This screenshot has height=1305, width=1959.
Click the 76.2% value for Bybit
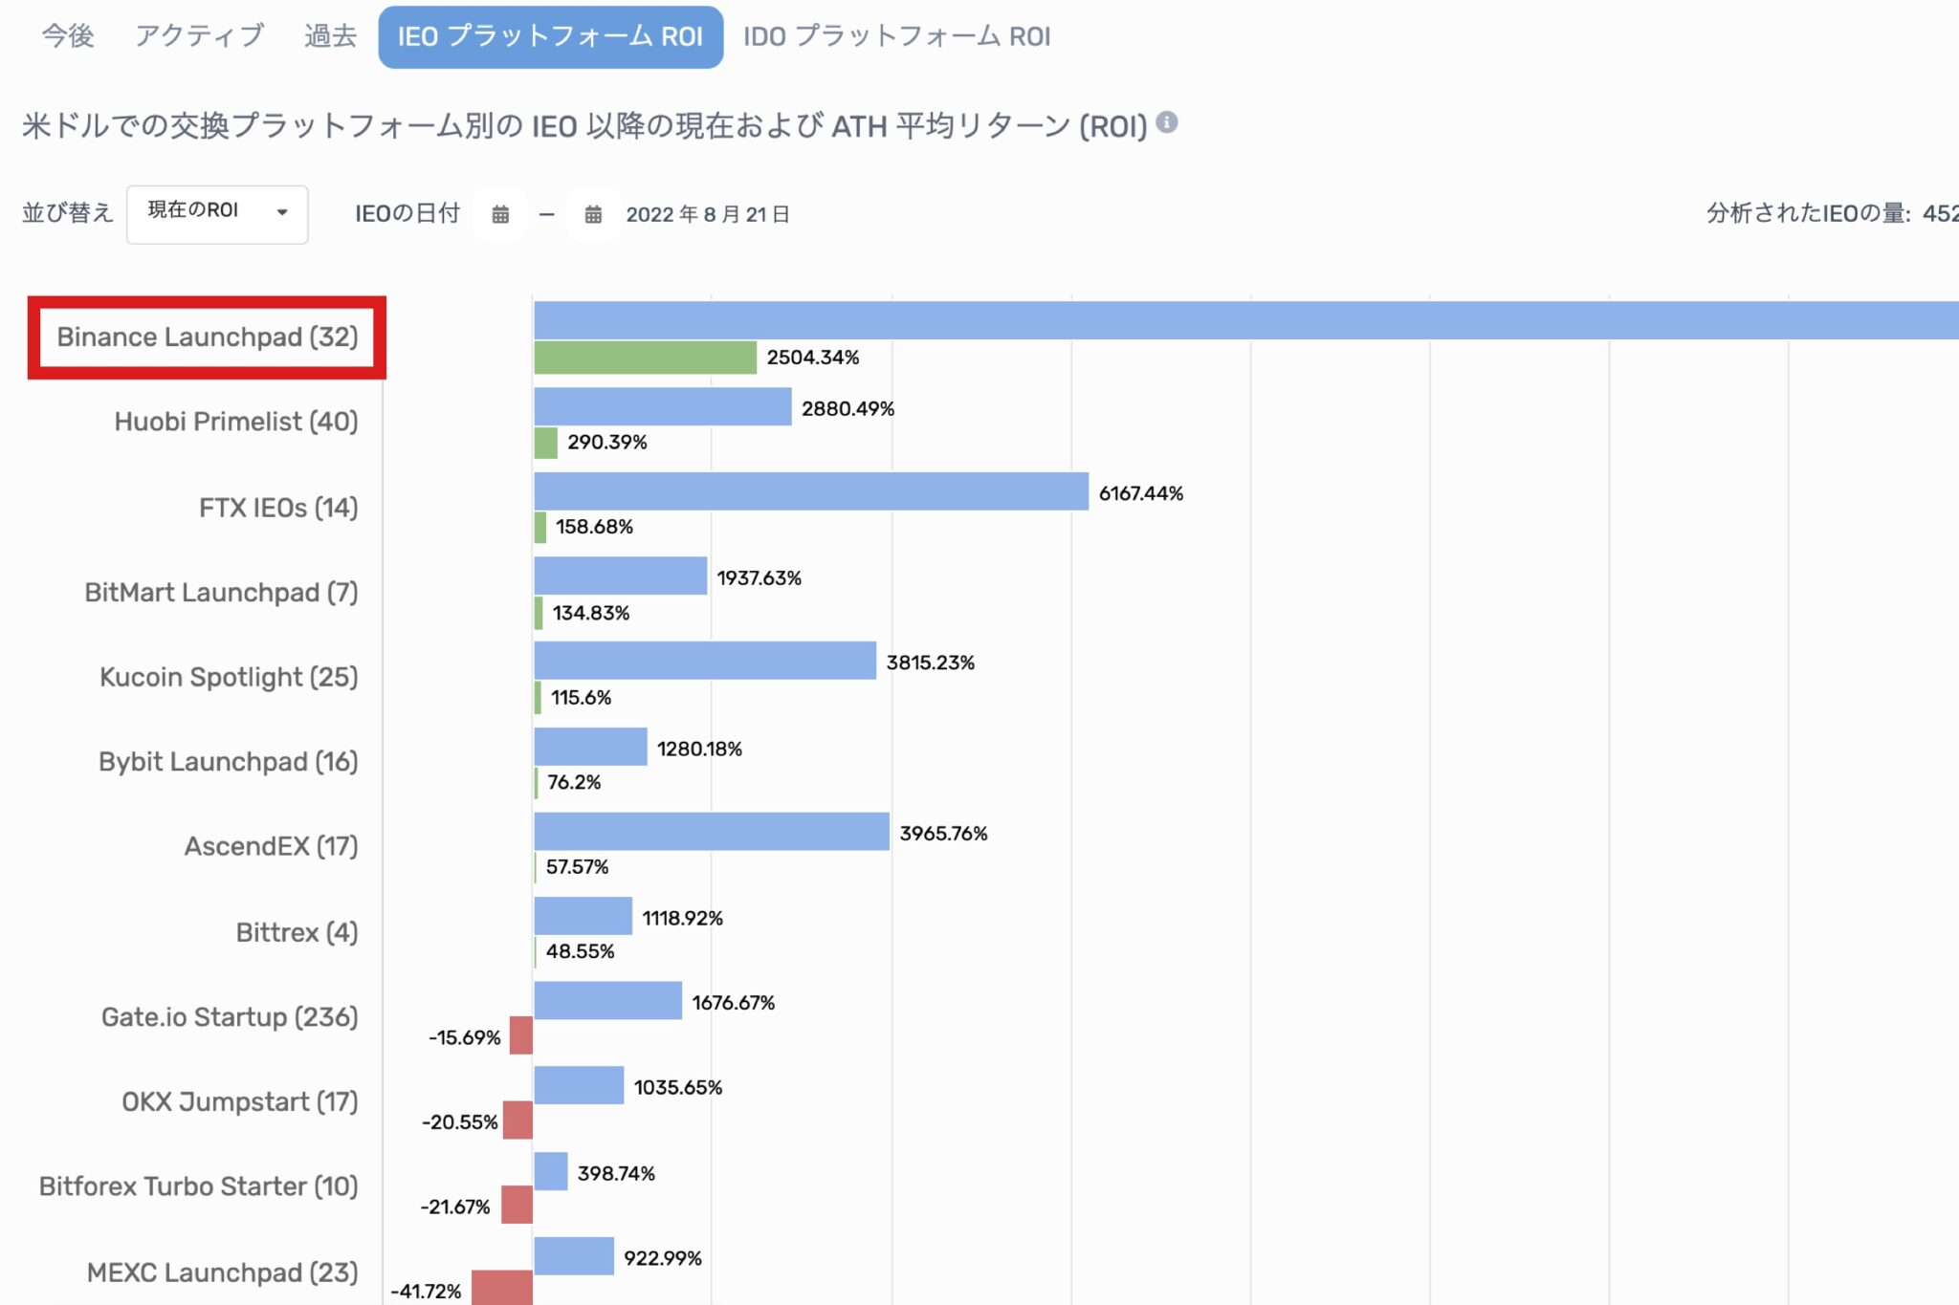pos(574,782)
